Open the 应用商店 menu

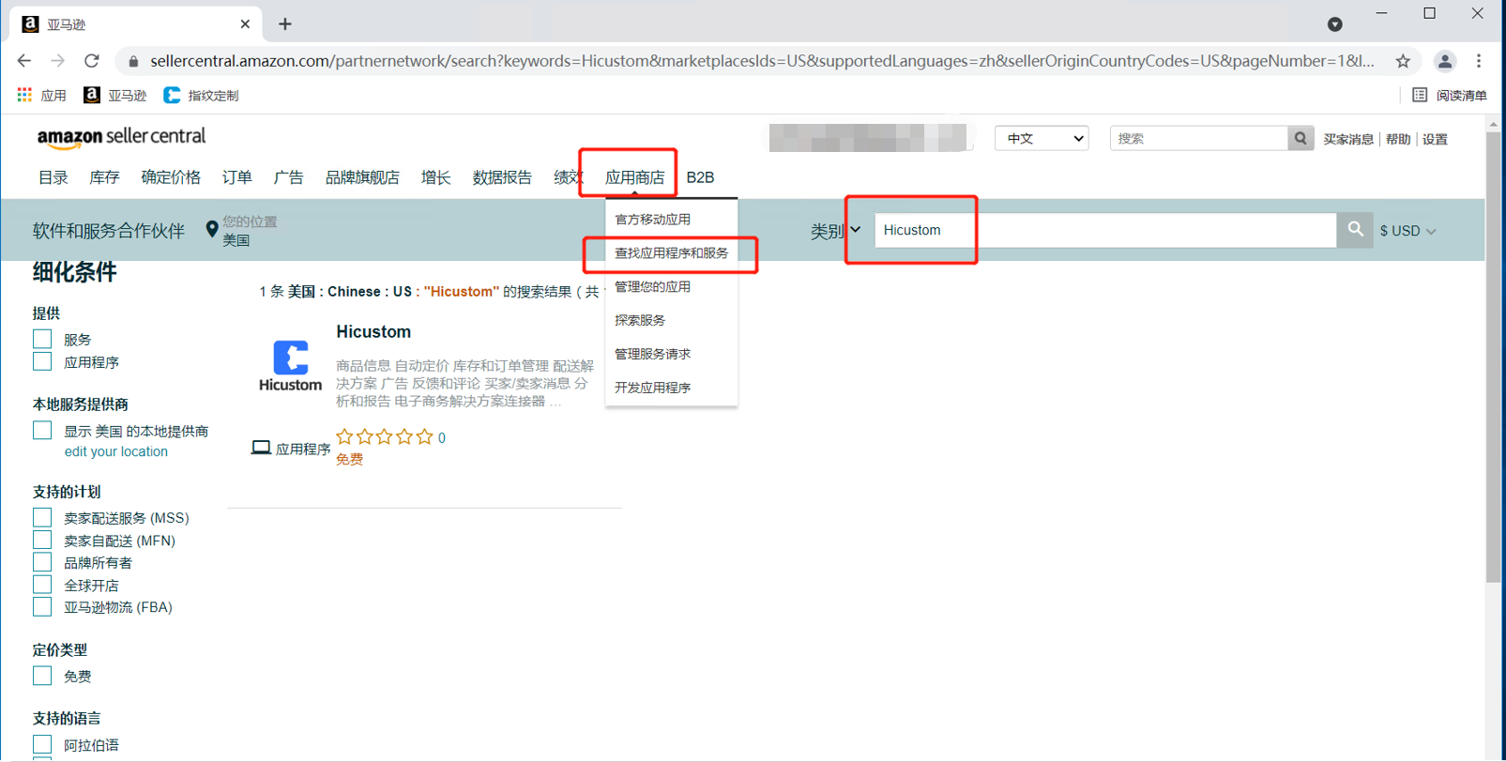point(634,177)
